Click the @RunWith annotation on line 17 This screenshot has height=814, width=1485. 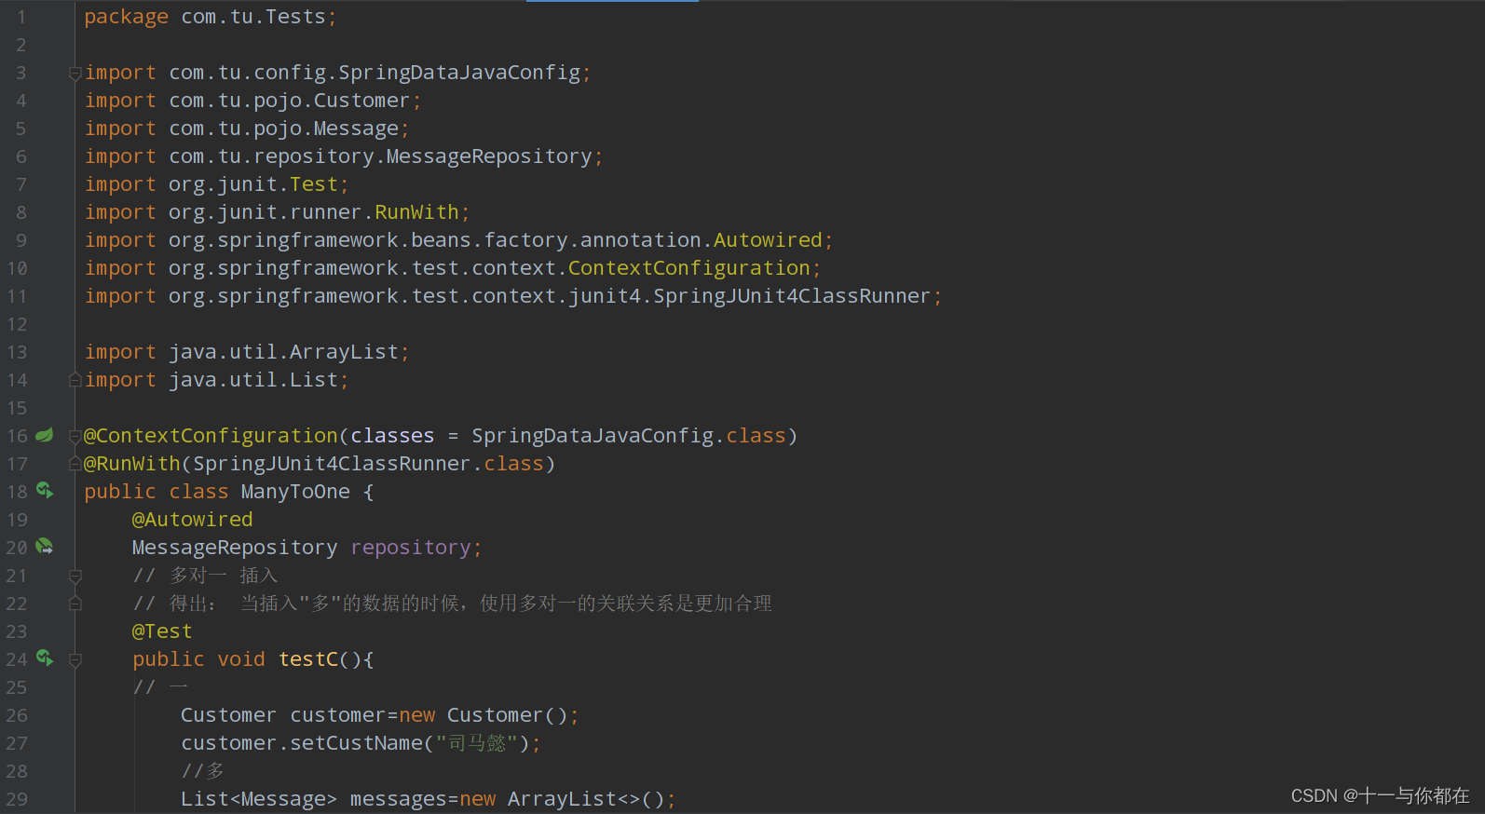point(132,464)
